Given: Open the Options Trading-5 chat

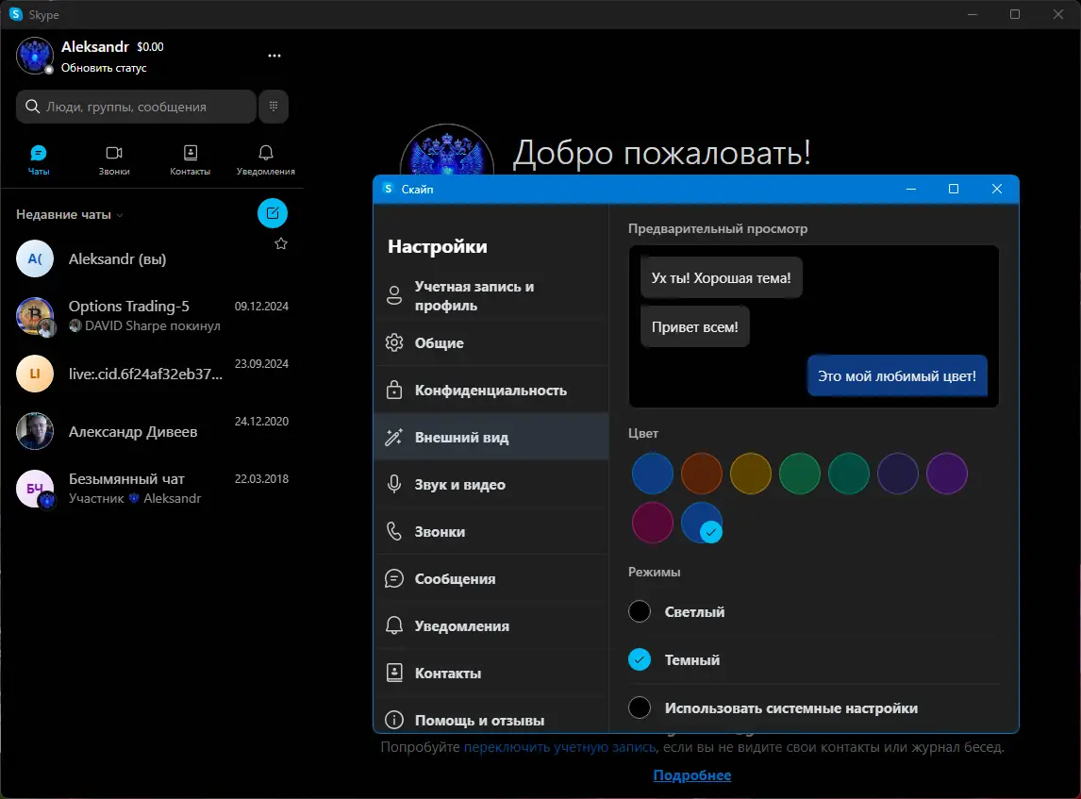Looking at the screenshot, I should point(152,316).
